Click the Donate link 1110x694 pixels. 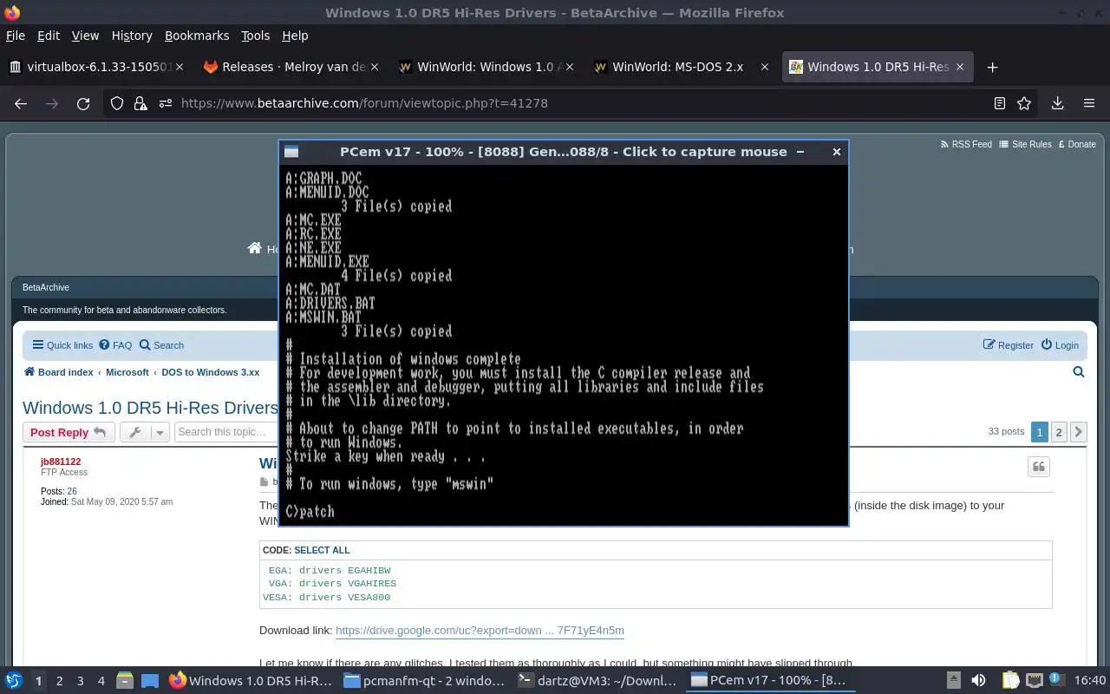(1075, 144)
